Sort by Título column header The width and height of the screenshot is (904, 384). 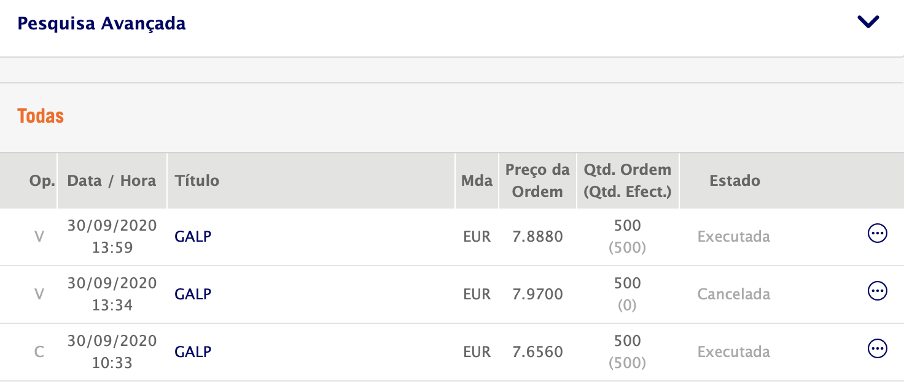point(197,181)
